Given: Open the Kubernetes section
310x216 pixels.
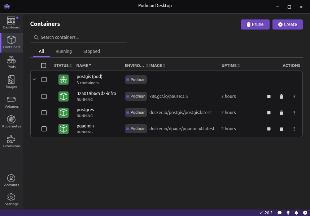Looking at the screenshot, I should 12,122.
